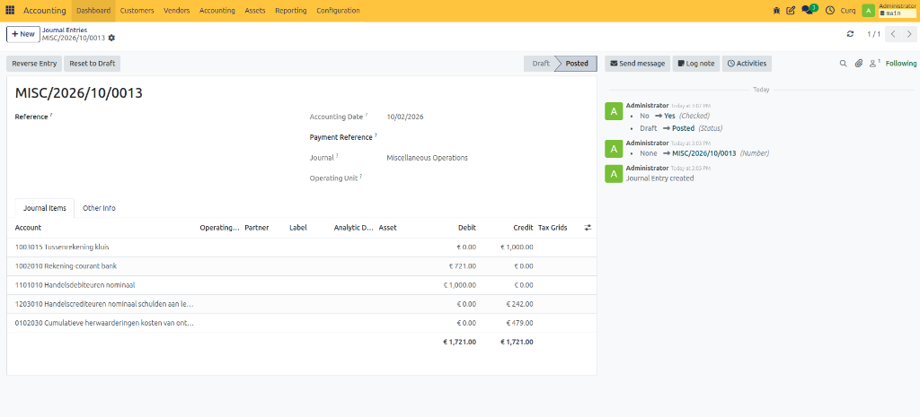Click the Asset column header
Viewport: 920px width, 417px height.
point(388,228)
